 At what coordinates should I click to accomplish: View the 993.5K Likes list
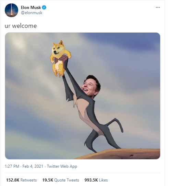96,180
